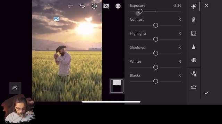This screenshot has height=124, width=222.
Task: Click the Shadows slider handle
Action: (156, 53)
